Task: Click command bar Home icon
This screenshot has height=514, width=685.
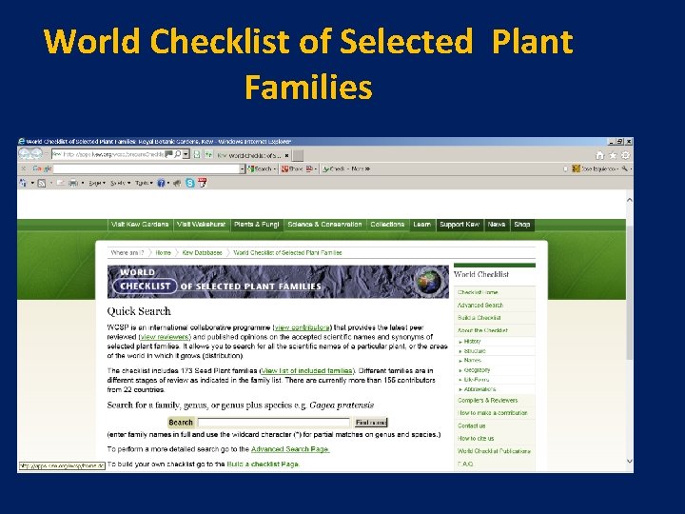Action: point(23,183)
